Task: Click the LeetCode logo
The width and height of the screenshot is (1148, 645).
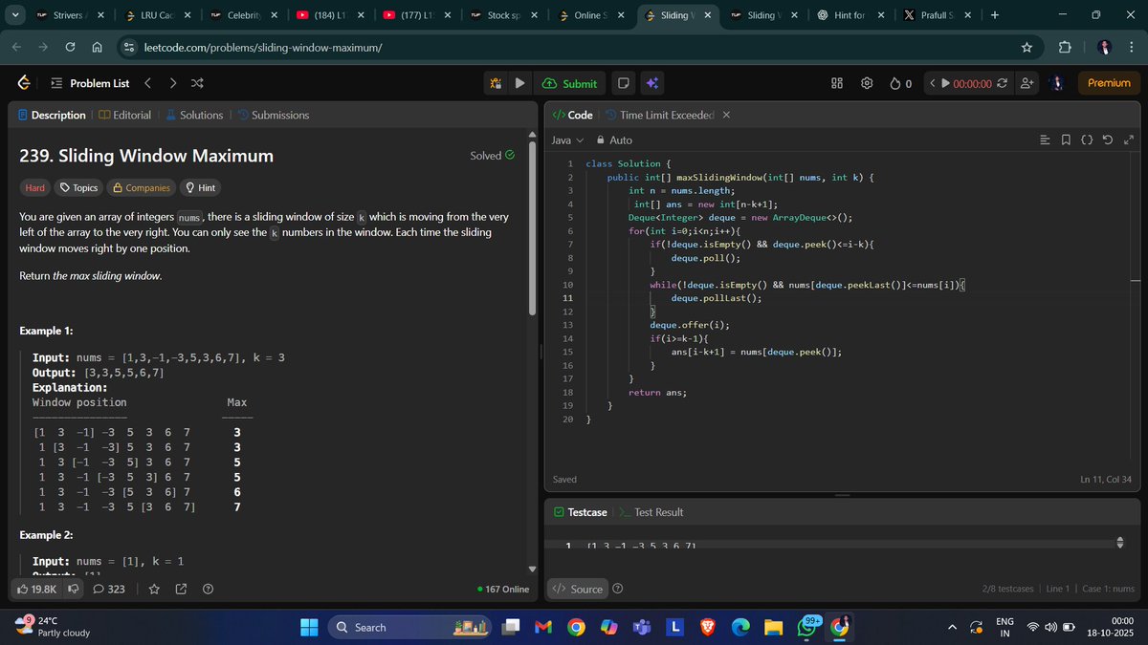Action: tap(24, 83)
